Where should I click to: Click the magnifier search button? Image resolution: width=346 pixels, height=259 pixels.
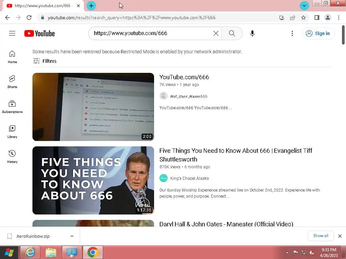tap(232, 33)
